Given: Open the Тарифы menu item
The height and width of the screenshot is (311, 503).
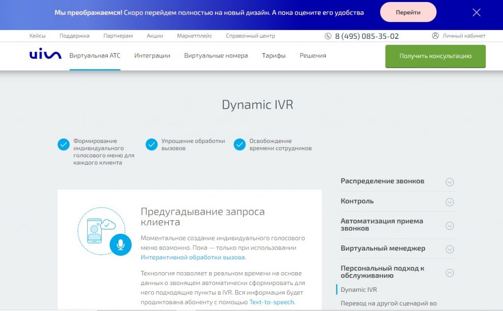Looking at the screenshot, I should tap(274, 56).
